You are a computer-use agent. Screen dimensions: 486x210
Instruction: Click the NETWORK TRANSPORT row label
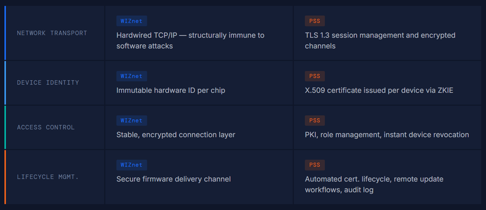pyautogui.click(x=52, y=33)
